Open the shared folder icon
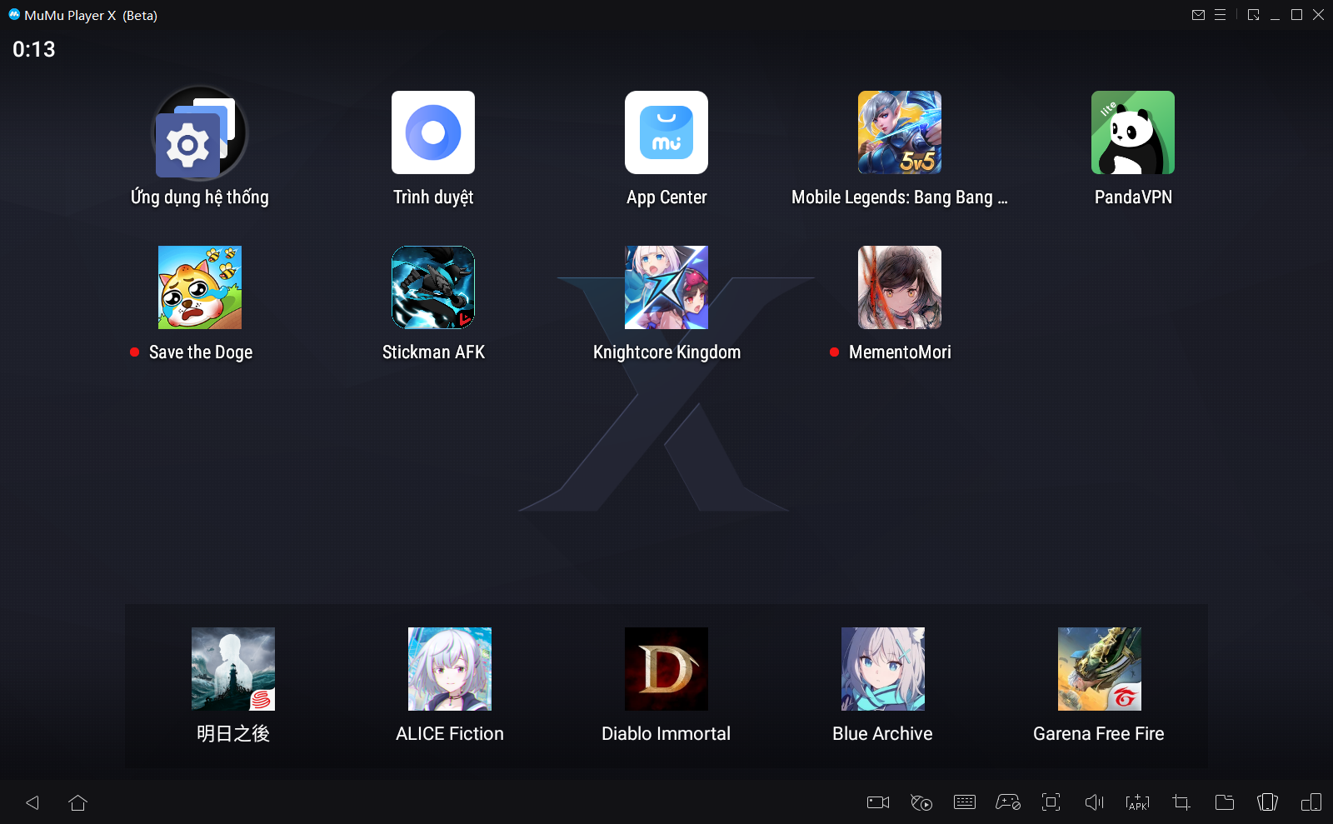The height and width of the screenshot is (824, 1333). click(1225, 802)
